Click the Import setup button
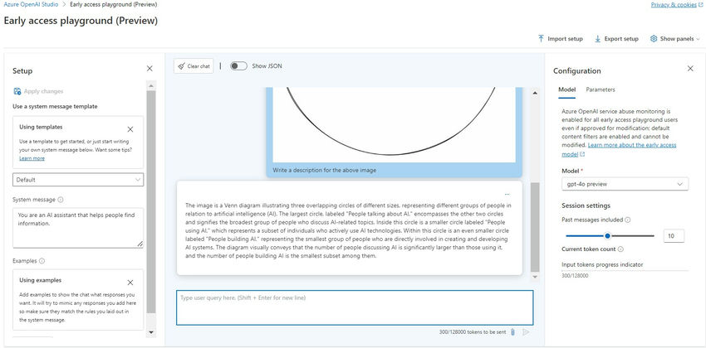The width and height of the screenshot is (706, 348). pyautogui.click(x=560, y=39)
